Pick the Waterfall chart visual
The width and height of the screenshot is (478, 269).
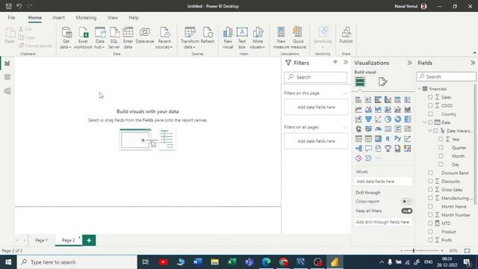tap(358, 120)
